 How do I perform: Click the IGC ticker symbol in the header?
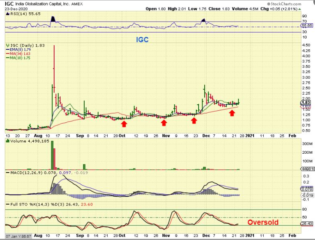pyautogui.click(x=9, y=4)
